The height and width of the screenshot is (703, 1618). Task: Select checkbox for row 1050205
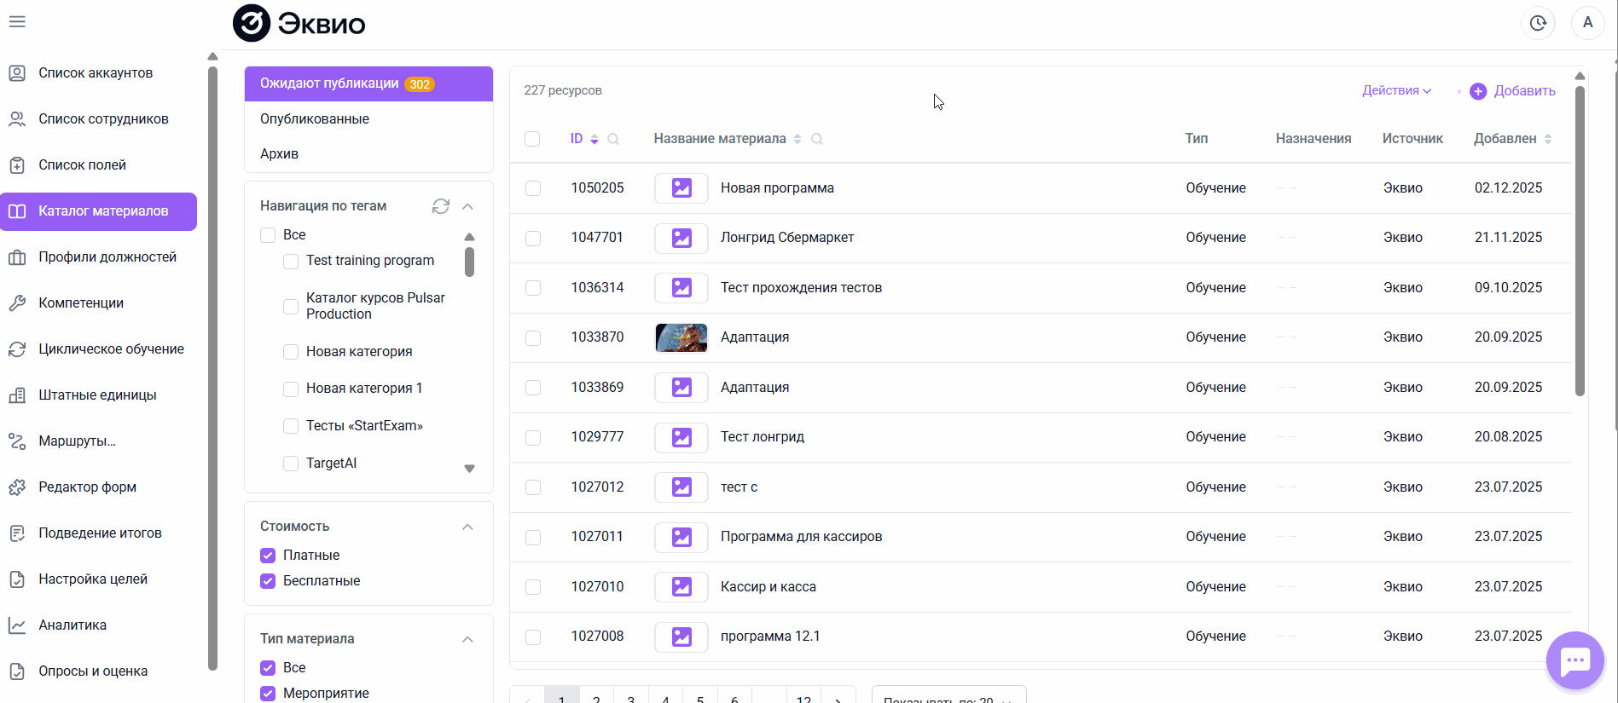533,188
